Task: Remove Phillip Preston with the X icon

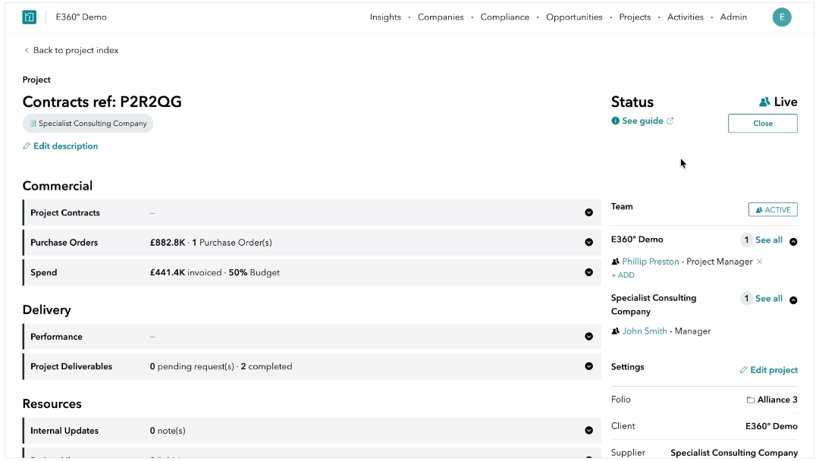Action: pos(759,262)
